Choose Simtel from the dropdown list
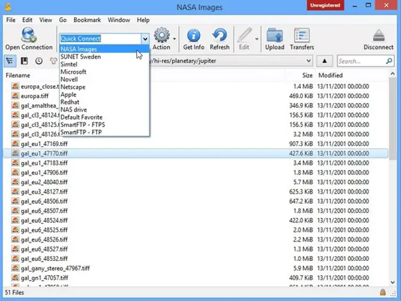 [104, 64]
